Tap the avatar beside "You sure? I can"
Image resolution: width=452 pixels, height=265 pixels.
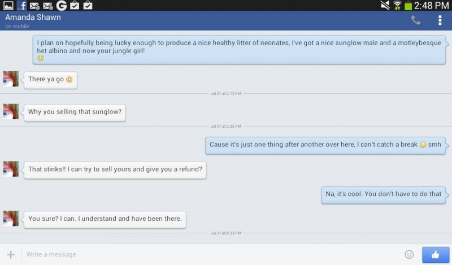pyautogui.click(x=11, y=218)
